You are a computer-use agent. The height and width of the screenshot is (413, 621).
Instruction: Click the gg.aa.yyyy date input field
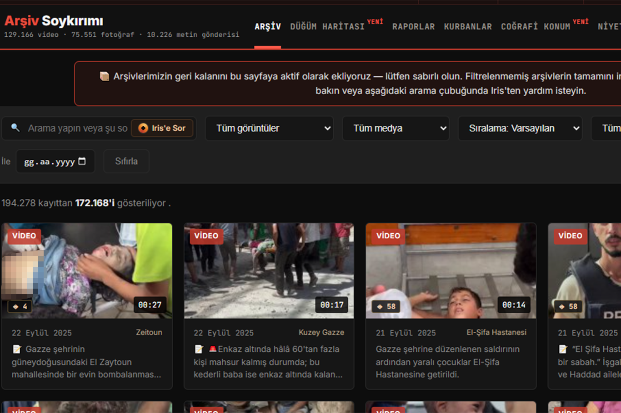pos(55,161)
